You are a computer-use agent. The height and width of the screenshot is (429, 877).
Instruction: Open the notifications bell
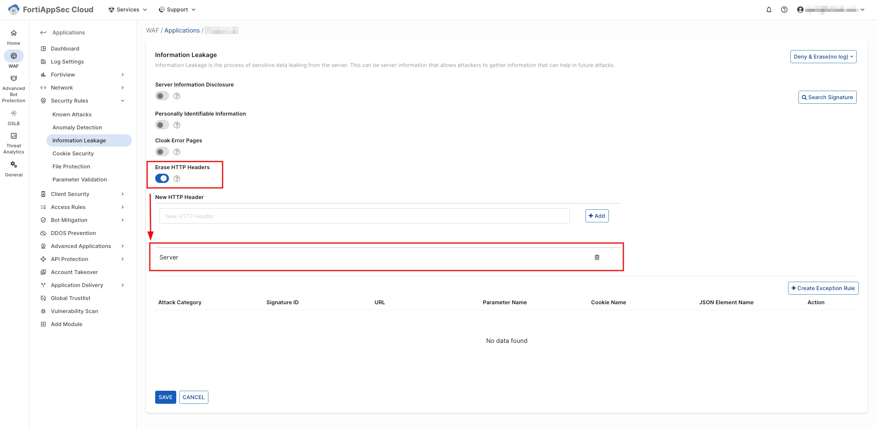tap(769, 10)
